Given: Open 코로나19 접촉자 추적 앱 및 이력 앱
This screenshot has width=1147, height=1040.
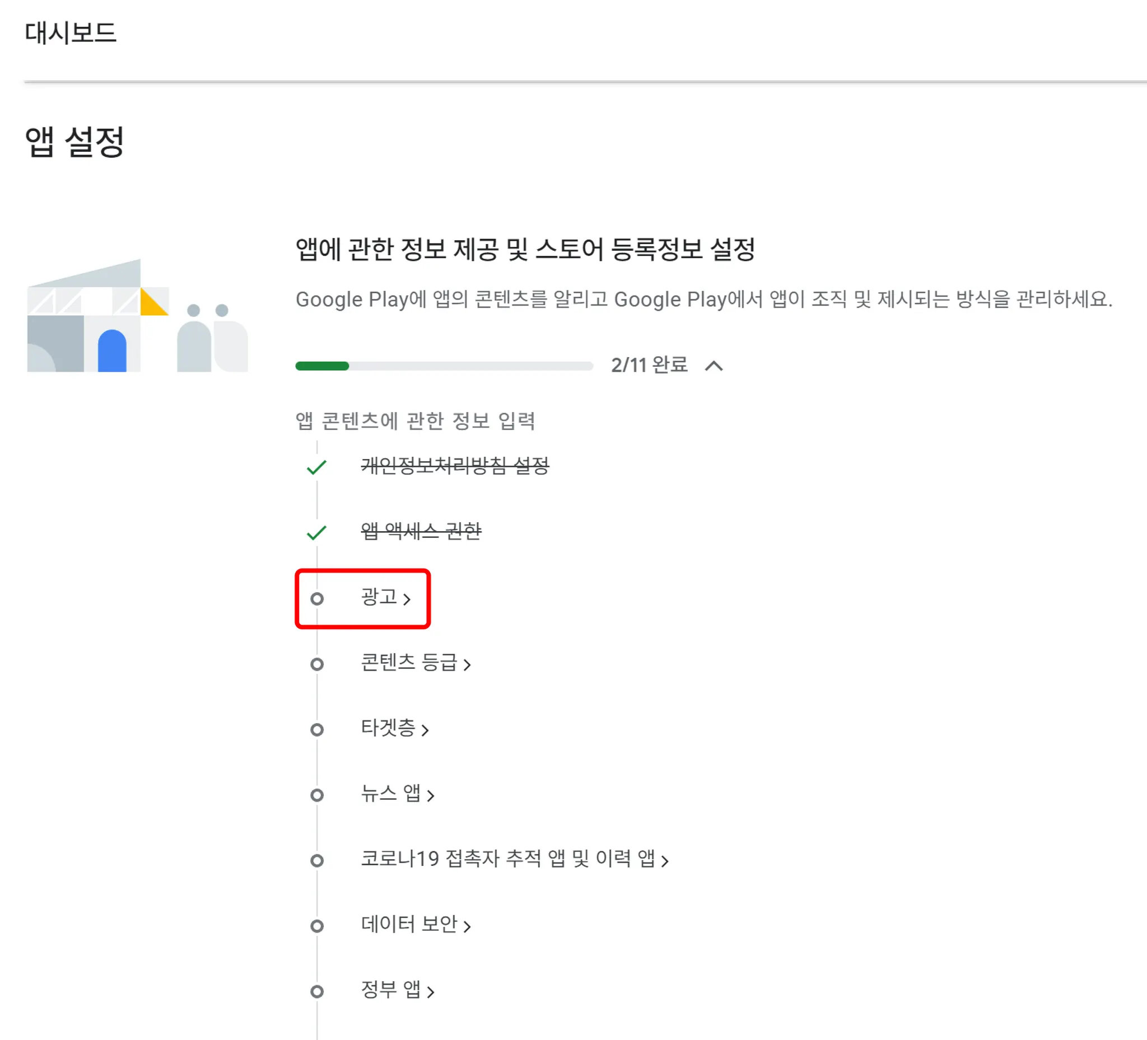Looking at the screenshot, I should tap(507, 858).
